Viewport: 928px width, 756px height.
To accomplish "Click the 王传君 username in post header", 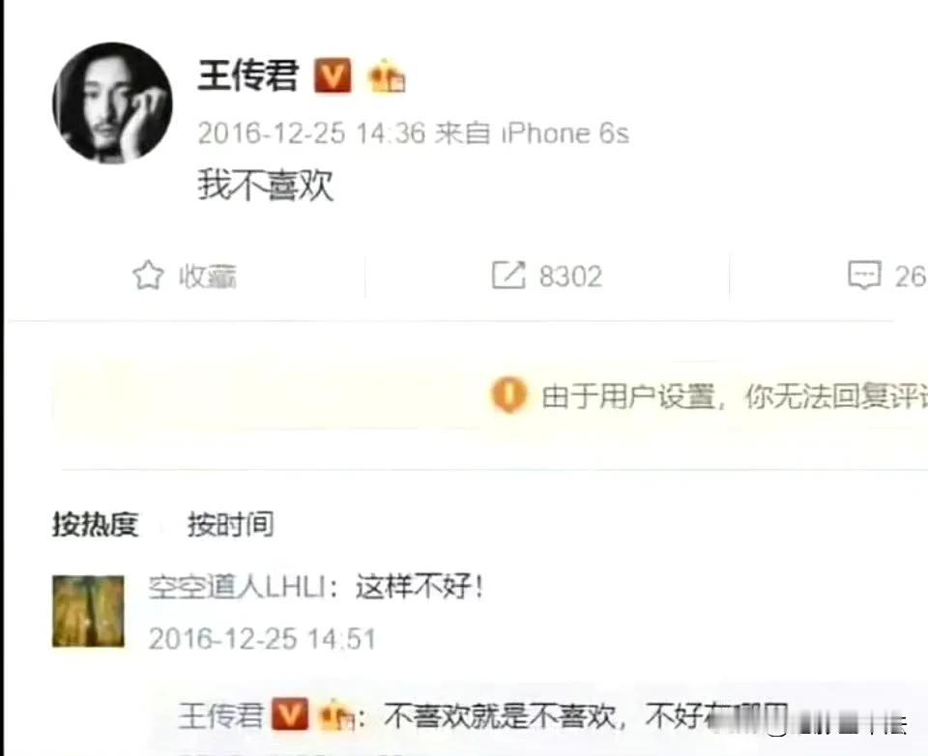I will pyautogui.click(x=248, y=75).
